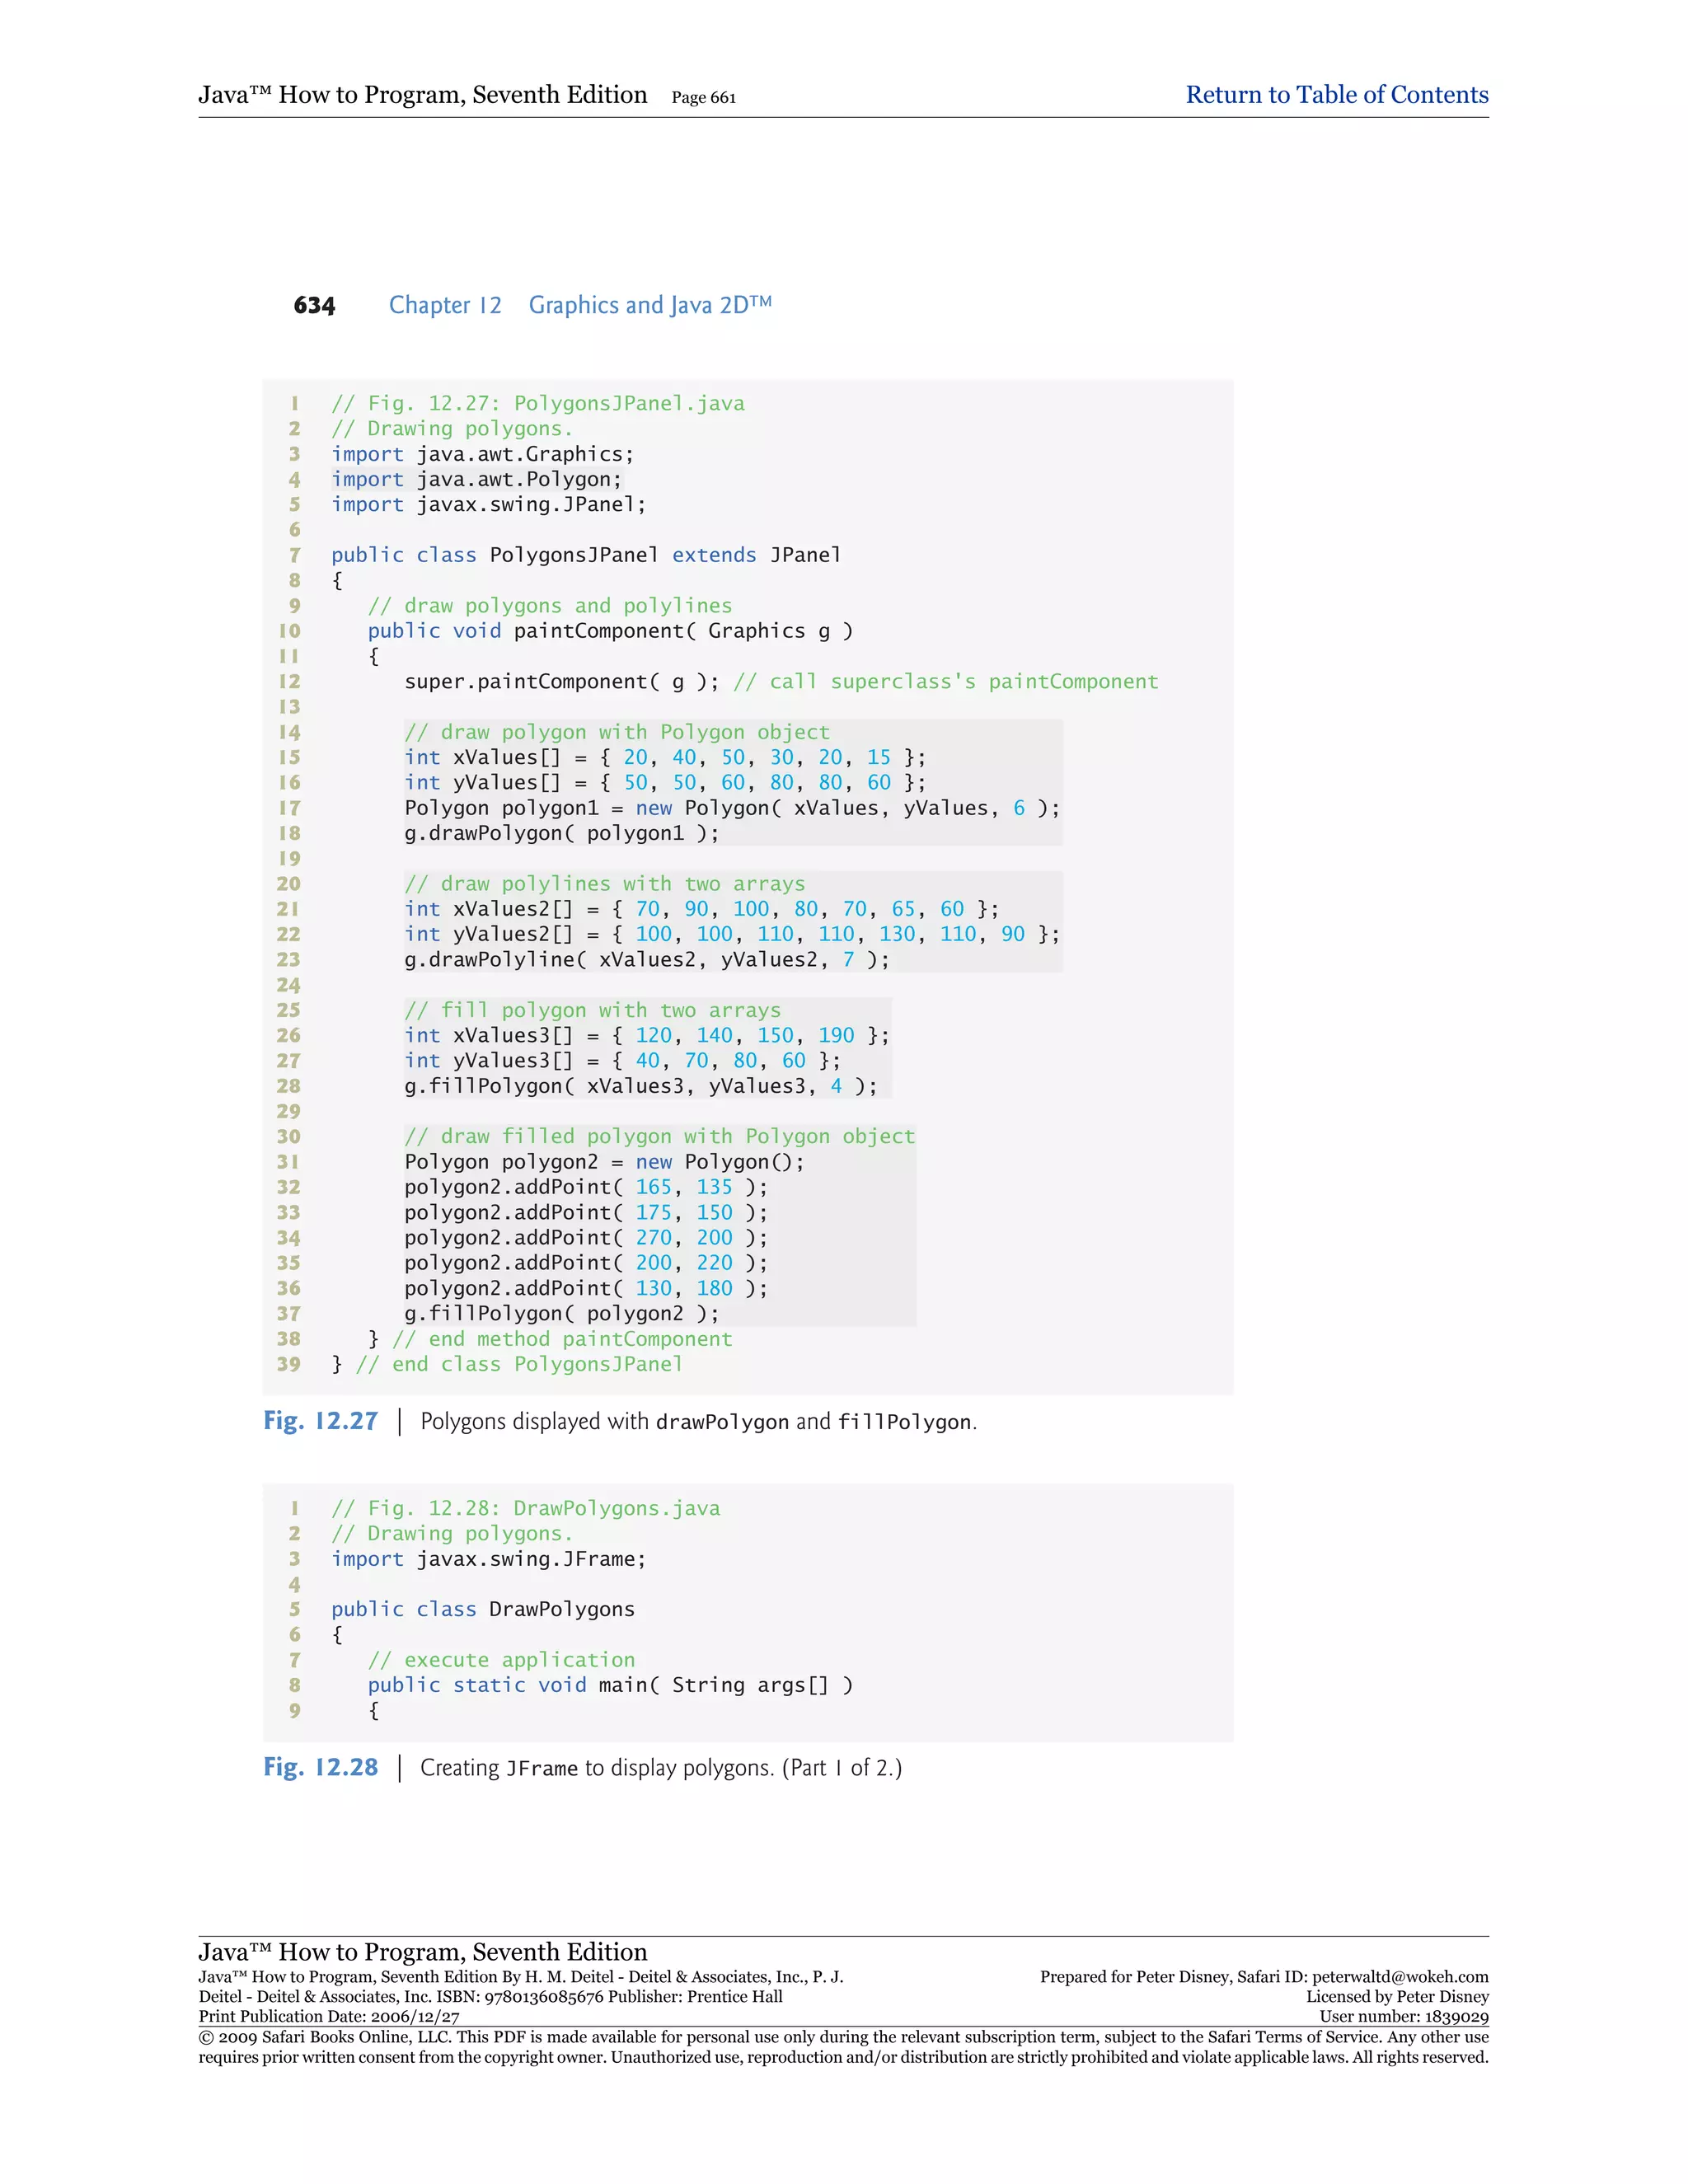The width and height of the screenshot is (1688, 2184).
Task: Click the Fig. 12.28 caption label
Action: coord(320,1767)
